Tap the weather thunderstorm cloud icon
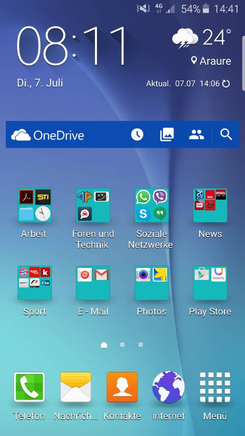 185,38
